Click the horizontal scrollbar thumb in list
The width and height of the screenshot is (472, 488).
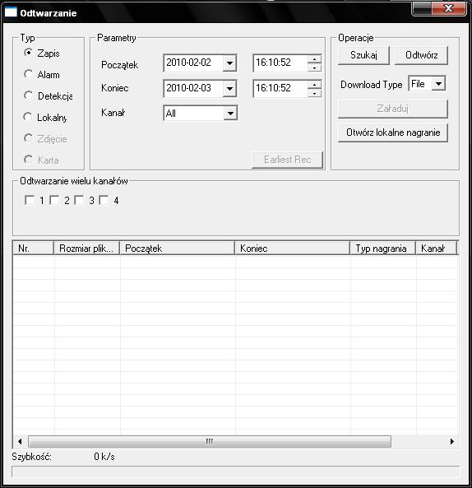tap(210, 441)
